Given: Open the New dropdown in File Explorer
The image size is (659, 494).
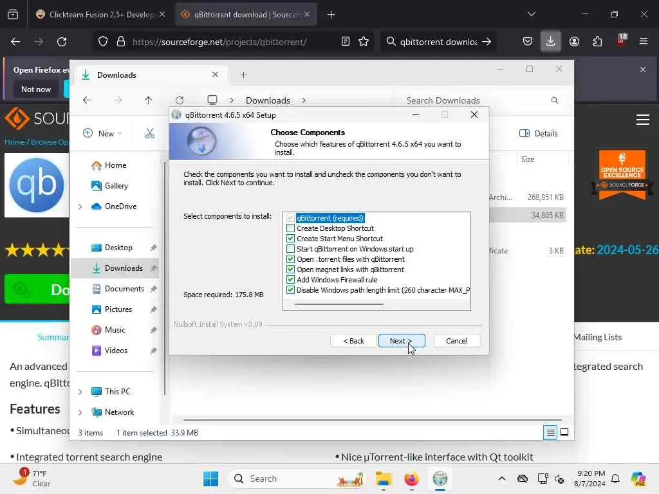Looking at the screenshot, I should coord(102,134).
